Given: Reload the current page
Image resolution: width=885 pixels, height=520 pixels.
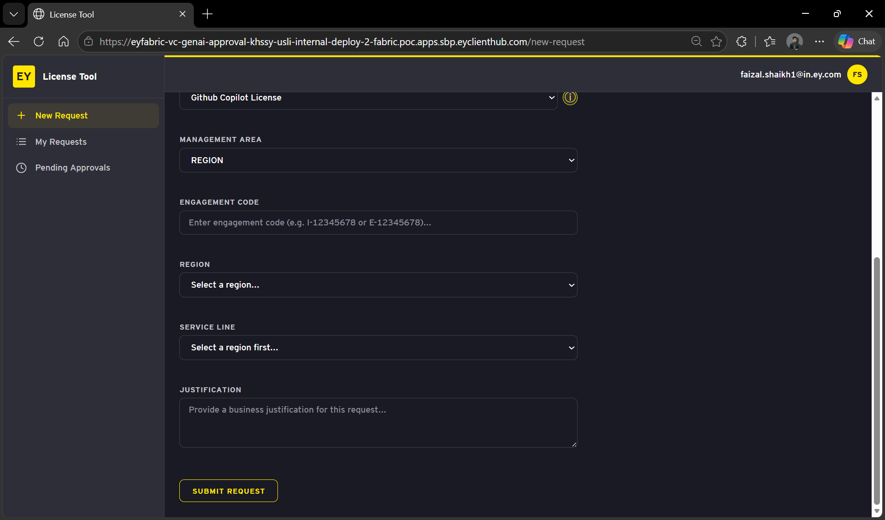Looking at the screenshot, I should (39, 41).
